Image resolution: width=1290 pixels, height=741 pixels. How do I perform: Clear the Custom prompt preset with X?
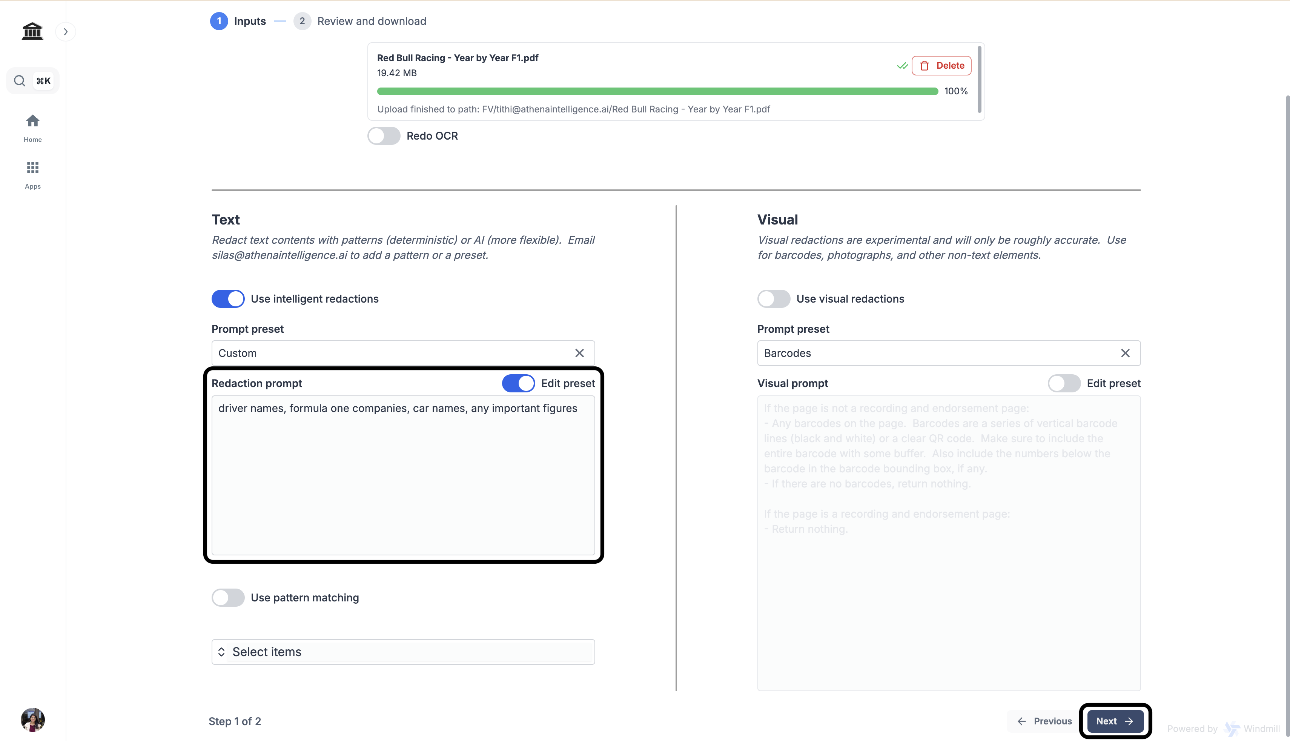[x=579, y=353]
